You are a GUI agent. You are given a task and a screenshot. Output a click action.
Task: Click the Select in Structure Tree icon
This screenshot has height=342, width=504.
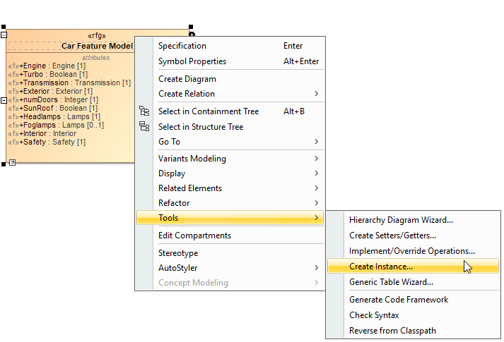tap(144, 127)
